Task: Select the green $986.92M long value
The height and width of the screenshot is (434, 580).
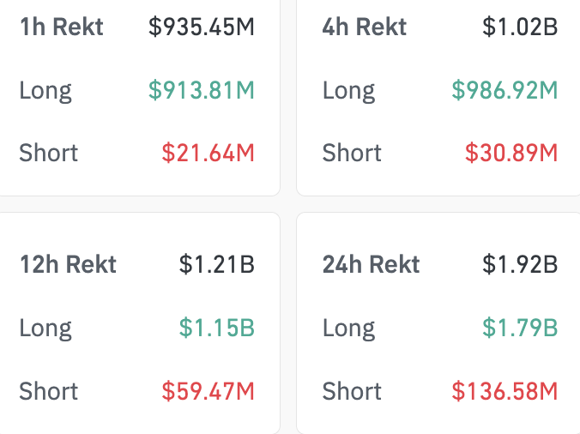Action: click(x=505, y=90)
